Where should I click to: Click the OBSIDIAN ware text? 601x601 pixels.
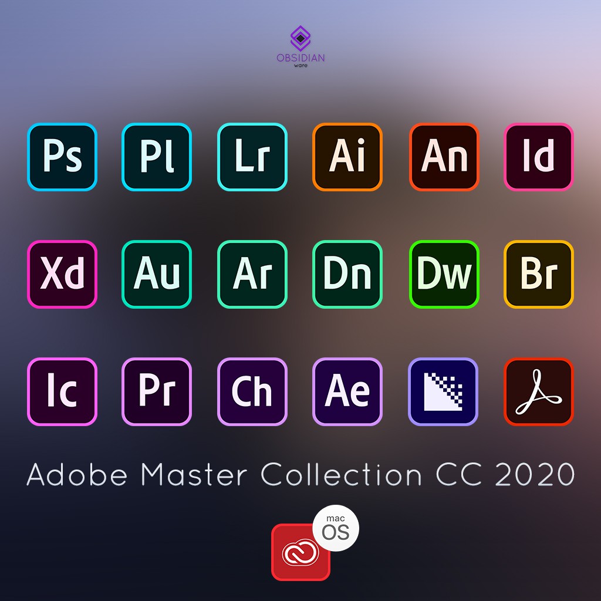(300, 60)
